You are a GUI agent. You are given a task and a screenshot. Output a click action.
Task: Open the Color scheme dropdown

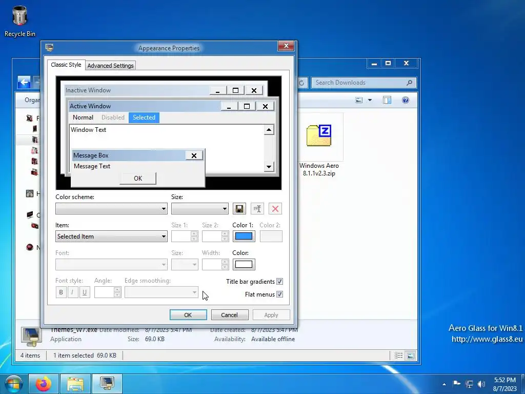111,209
